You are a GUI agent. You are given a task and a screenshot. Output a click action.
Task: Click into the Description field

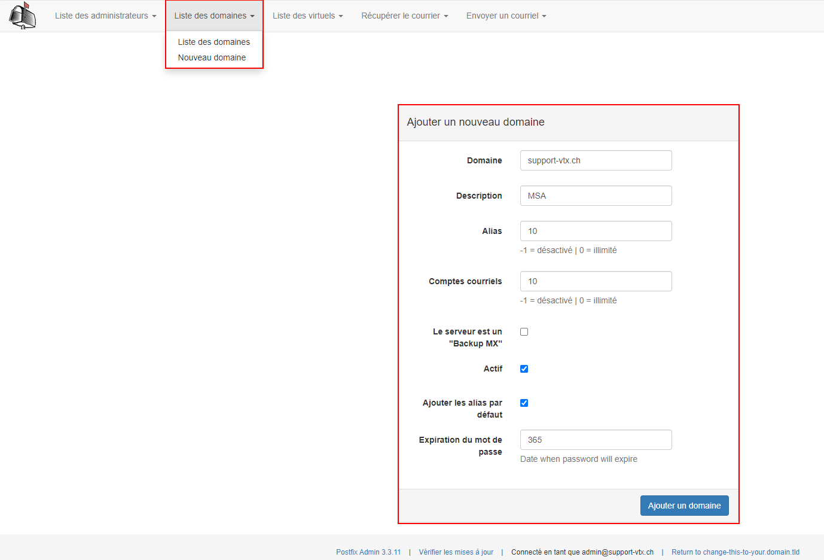coord(596,196)
